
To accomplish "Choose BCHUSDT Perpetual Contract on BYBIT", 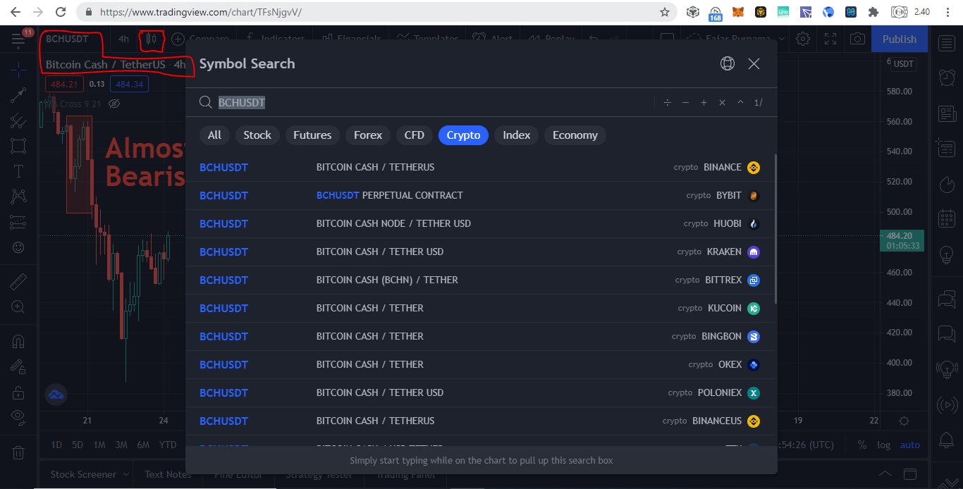I will tap(479, 195).
